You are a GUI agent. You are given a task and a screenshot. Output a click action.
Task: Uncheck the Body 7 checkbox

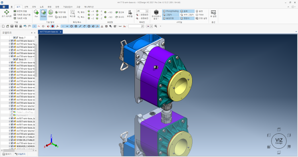coord(14,38)
